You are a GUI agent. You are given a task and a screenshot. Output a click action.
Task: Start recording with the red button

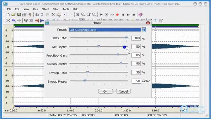(117, 15)
